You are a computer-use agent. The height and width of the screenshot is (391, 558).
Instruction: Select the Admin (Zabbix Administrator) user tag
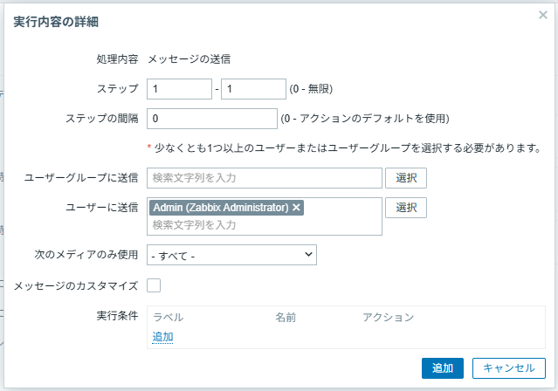(x=220, y=208)
